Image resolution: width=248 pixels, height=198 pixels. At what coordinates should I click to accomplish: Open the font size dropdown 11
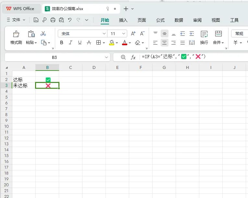124,33
